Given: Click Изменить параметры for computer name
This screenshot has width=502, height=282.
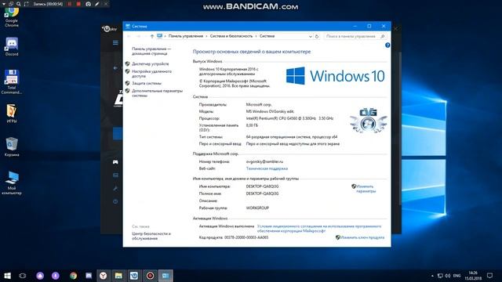Looking at the screenshot, I should click(x=366, y=189).
